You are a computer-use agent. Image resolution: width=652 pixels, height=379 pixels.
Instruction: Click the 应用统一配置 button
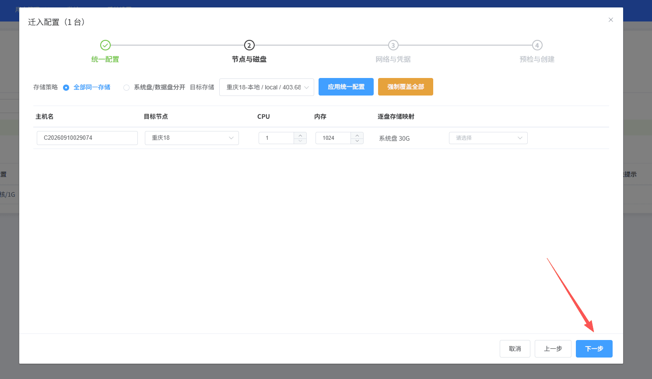(346, 87)
